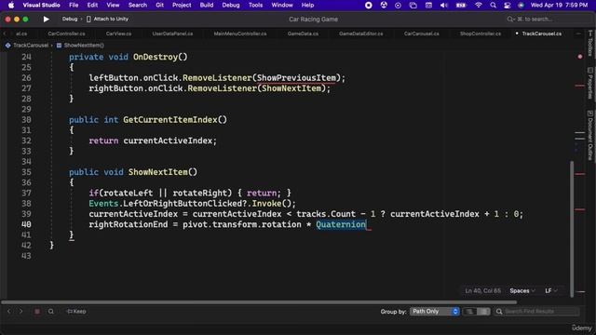Click the Quaternion text on line 40
Image resolution: width=596 pixels, height=335 pixels.
341,224
